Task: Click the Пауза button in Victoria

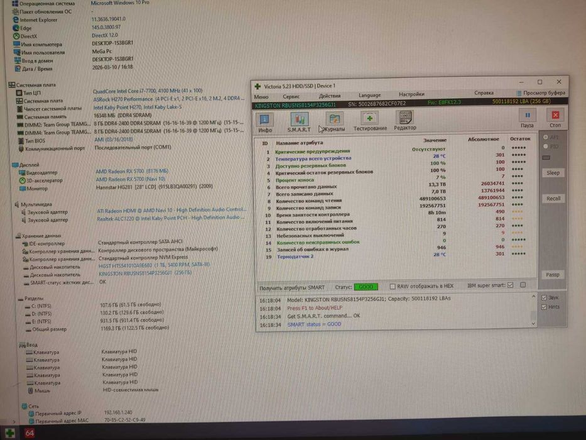Action: point(527,118)
